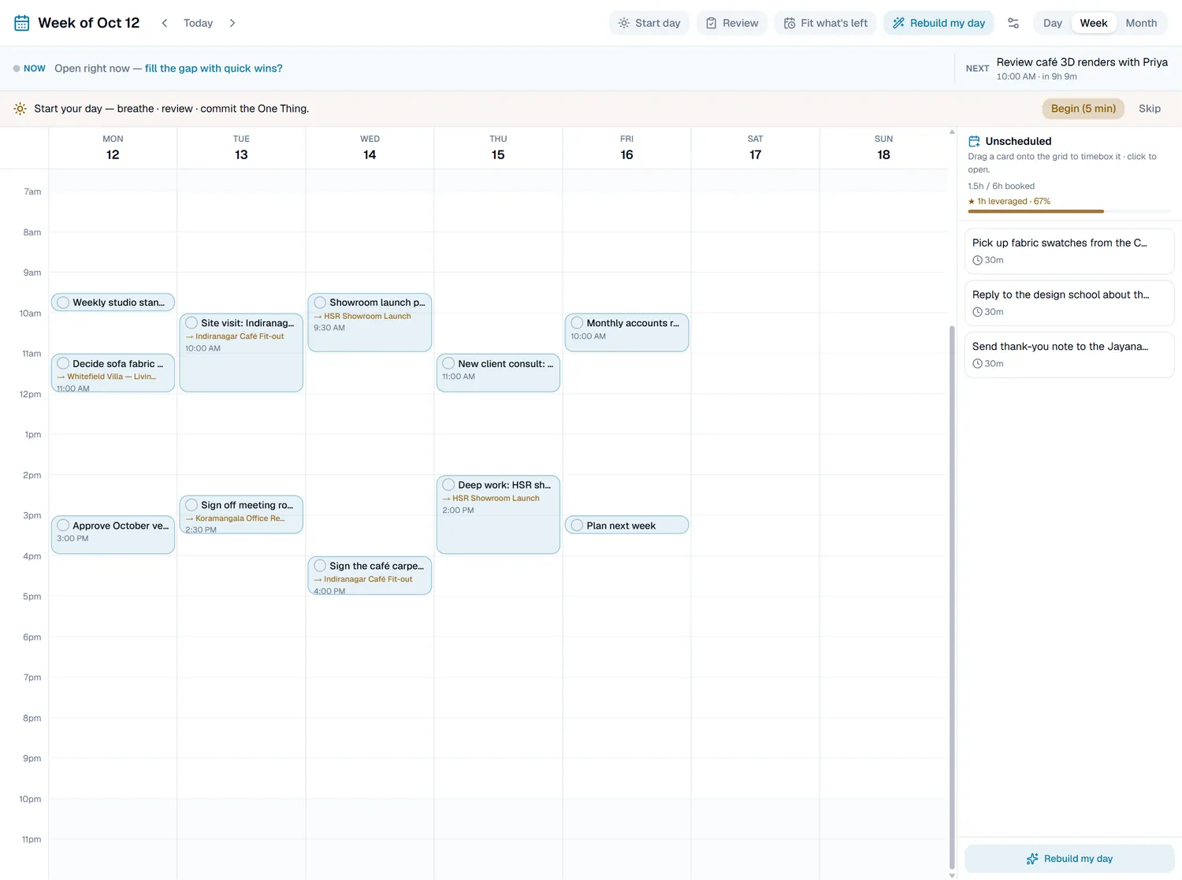Image resolution: width=1182 pixels, height=880 pixels.
Task: Select the Fri 16 column header
Action: 626,147
